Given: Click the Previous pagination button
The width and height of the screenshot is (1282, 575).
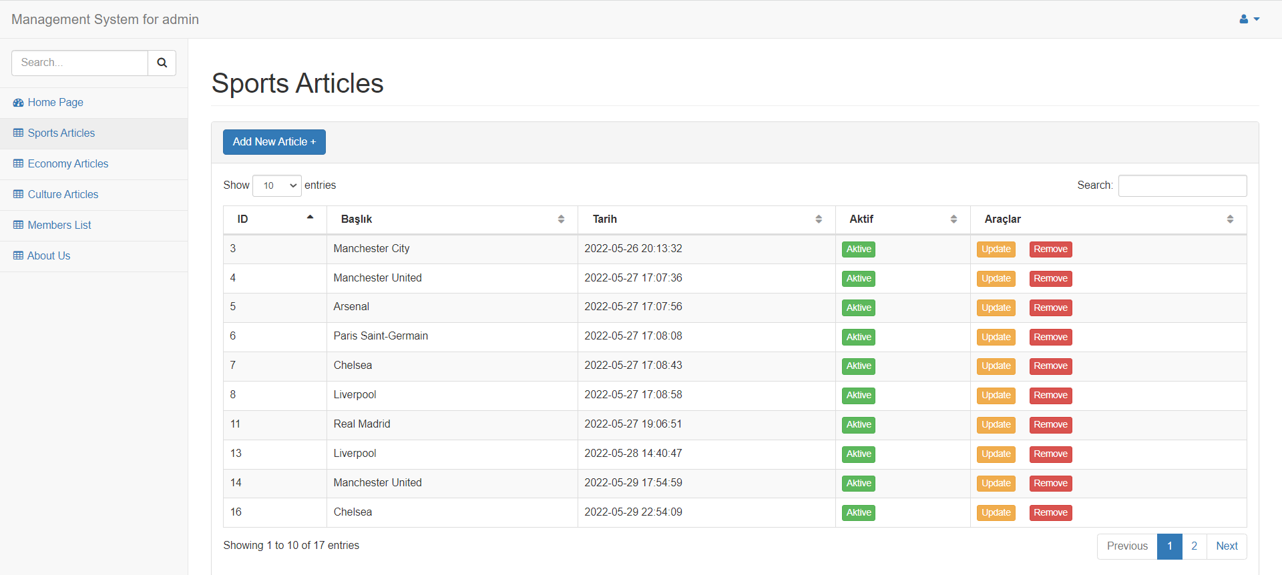Looking at the screenshot, I should coord(1127,546).
